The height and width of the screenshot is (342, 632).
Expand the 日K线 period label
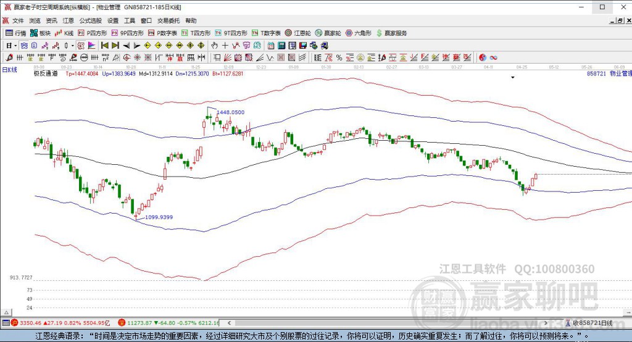(x=10, y=70)
